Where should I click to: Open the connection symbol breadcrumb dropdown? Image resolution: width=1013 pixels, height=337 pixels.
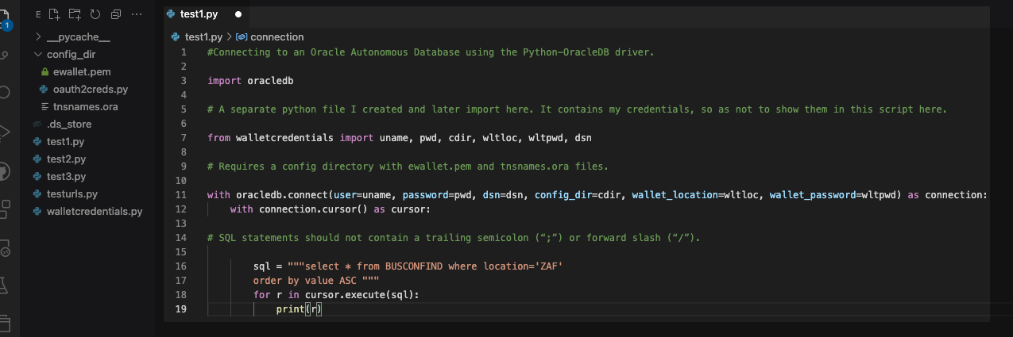(x=270, y=36)
